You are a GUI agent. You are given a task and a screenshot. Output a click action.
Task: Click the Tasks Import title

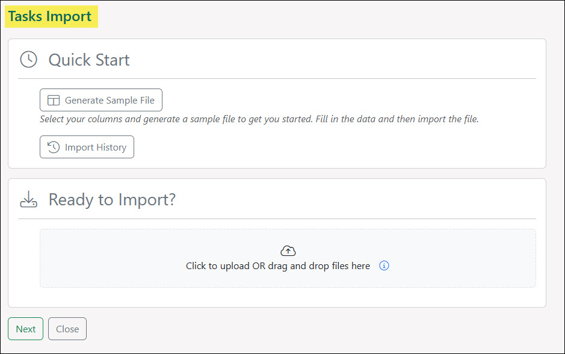coord(50,16)
